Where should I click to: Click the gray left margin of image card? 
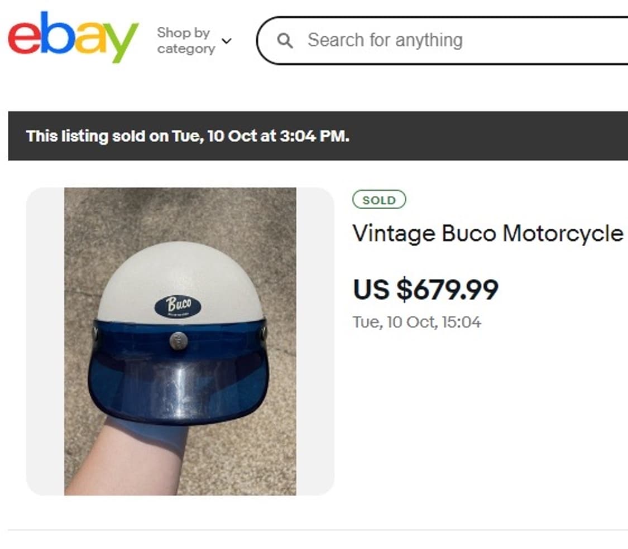coord(45,341)
